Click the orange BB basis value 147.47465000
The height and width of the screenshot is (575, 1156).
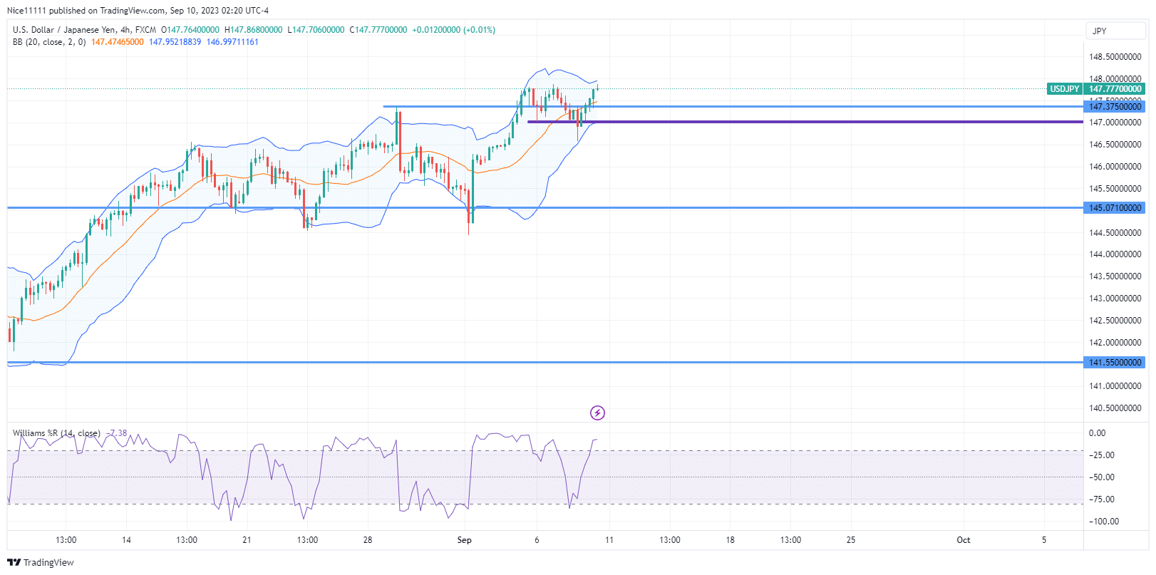tap(118, 42)
